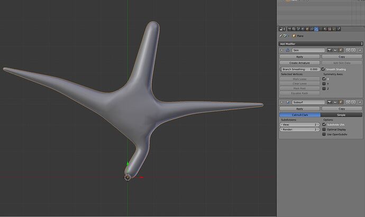Switch subdivision type to Simple
Screen dimensions: 365x217
pyautogui.click(x=342, y=115)
